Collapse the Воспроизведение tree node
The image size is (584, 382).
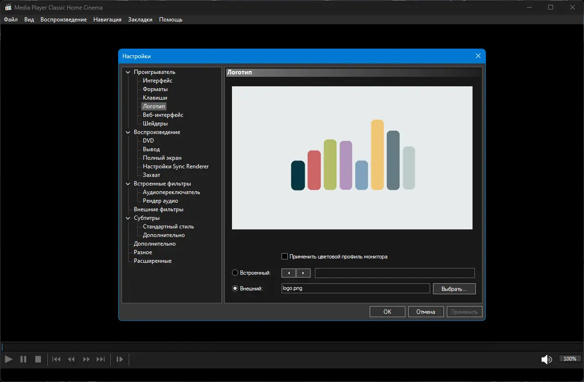[x=128, y=133]
